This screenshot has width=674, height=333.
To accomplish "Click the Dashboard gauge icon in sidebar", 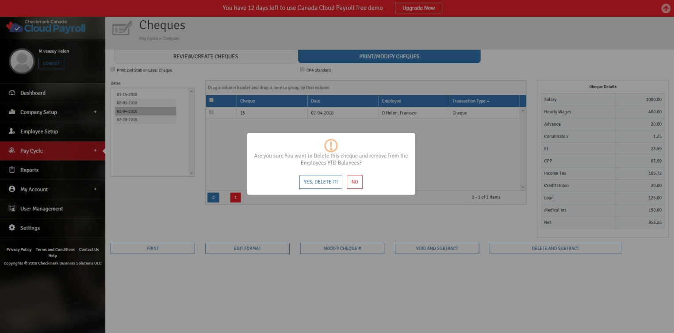I will click(12, 93).
